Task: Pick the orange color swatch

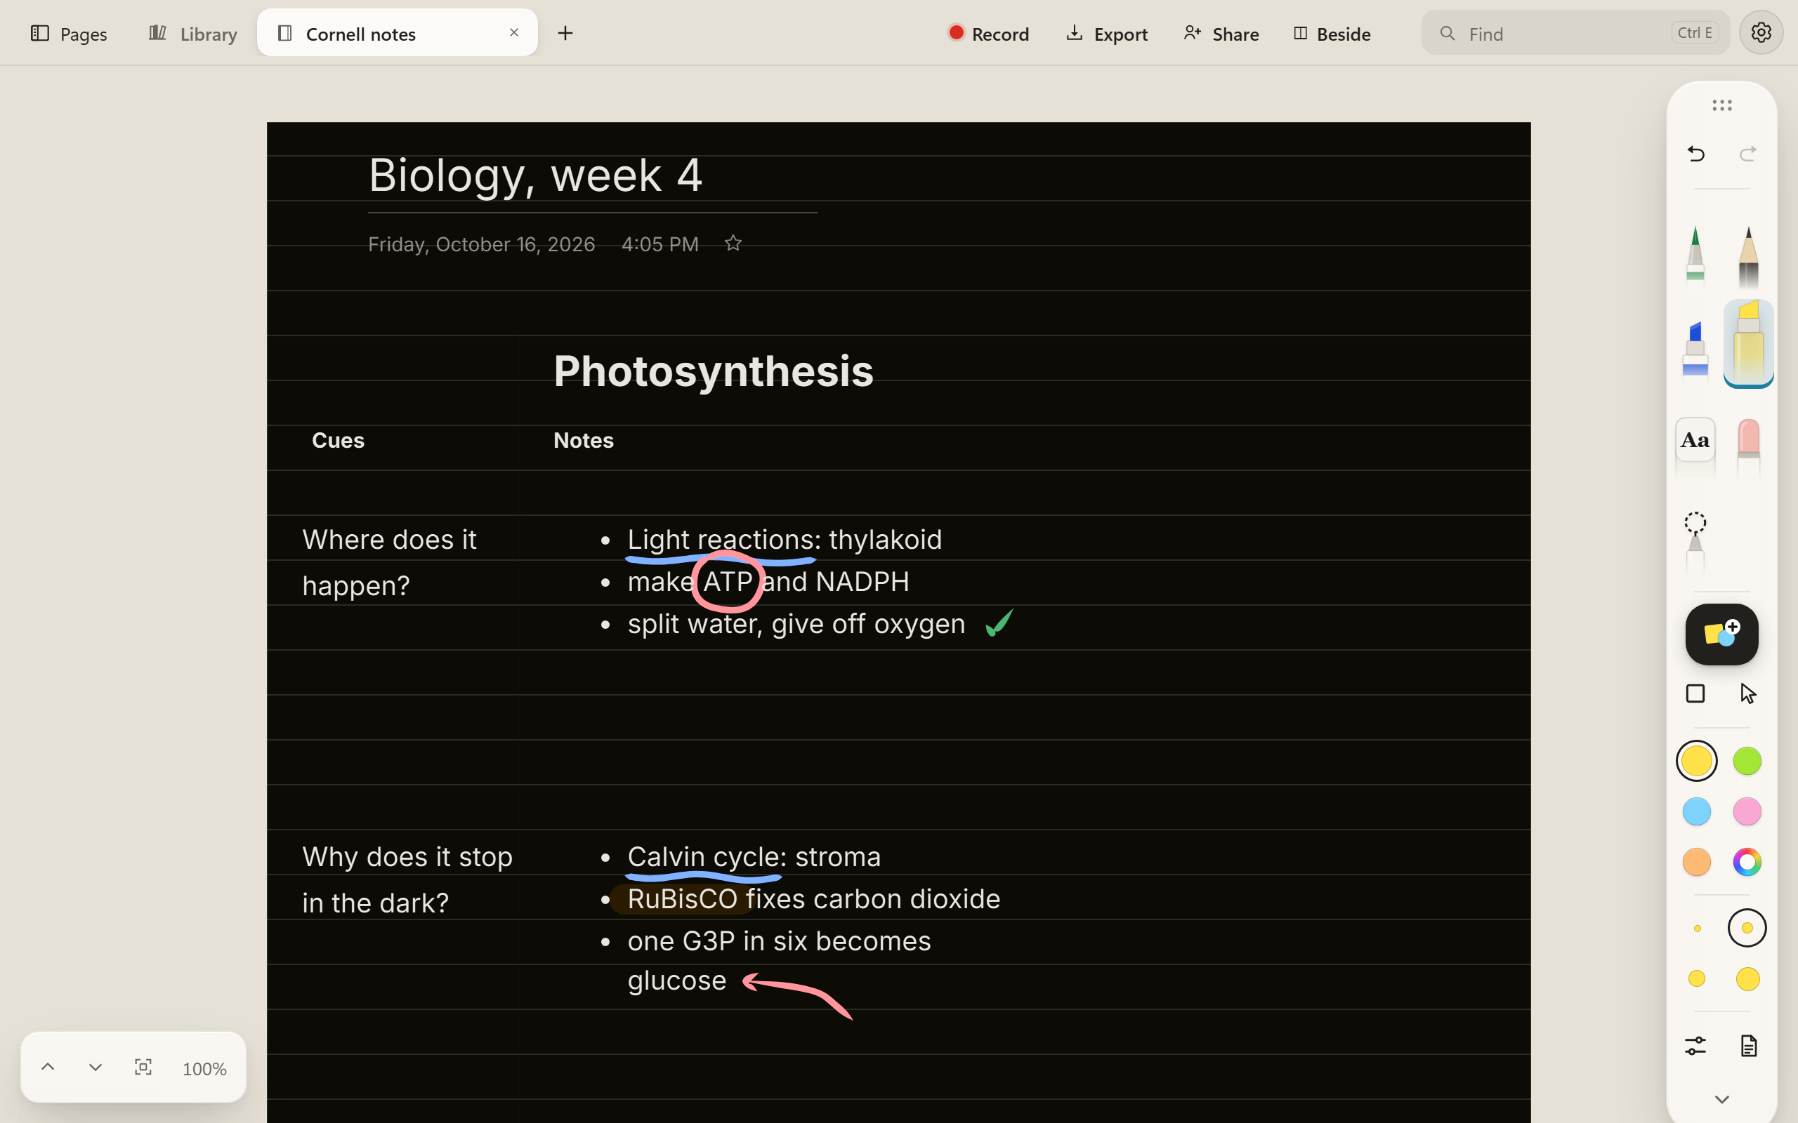Action: 1696,862
